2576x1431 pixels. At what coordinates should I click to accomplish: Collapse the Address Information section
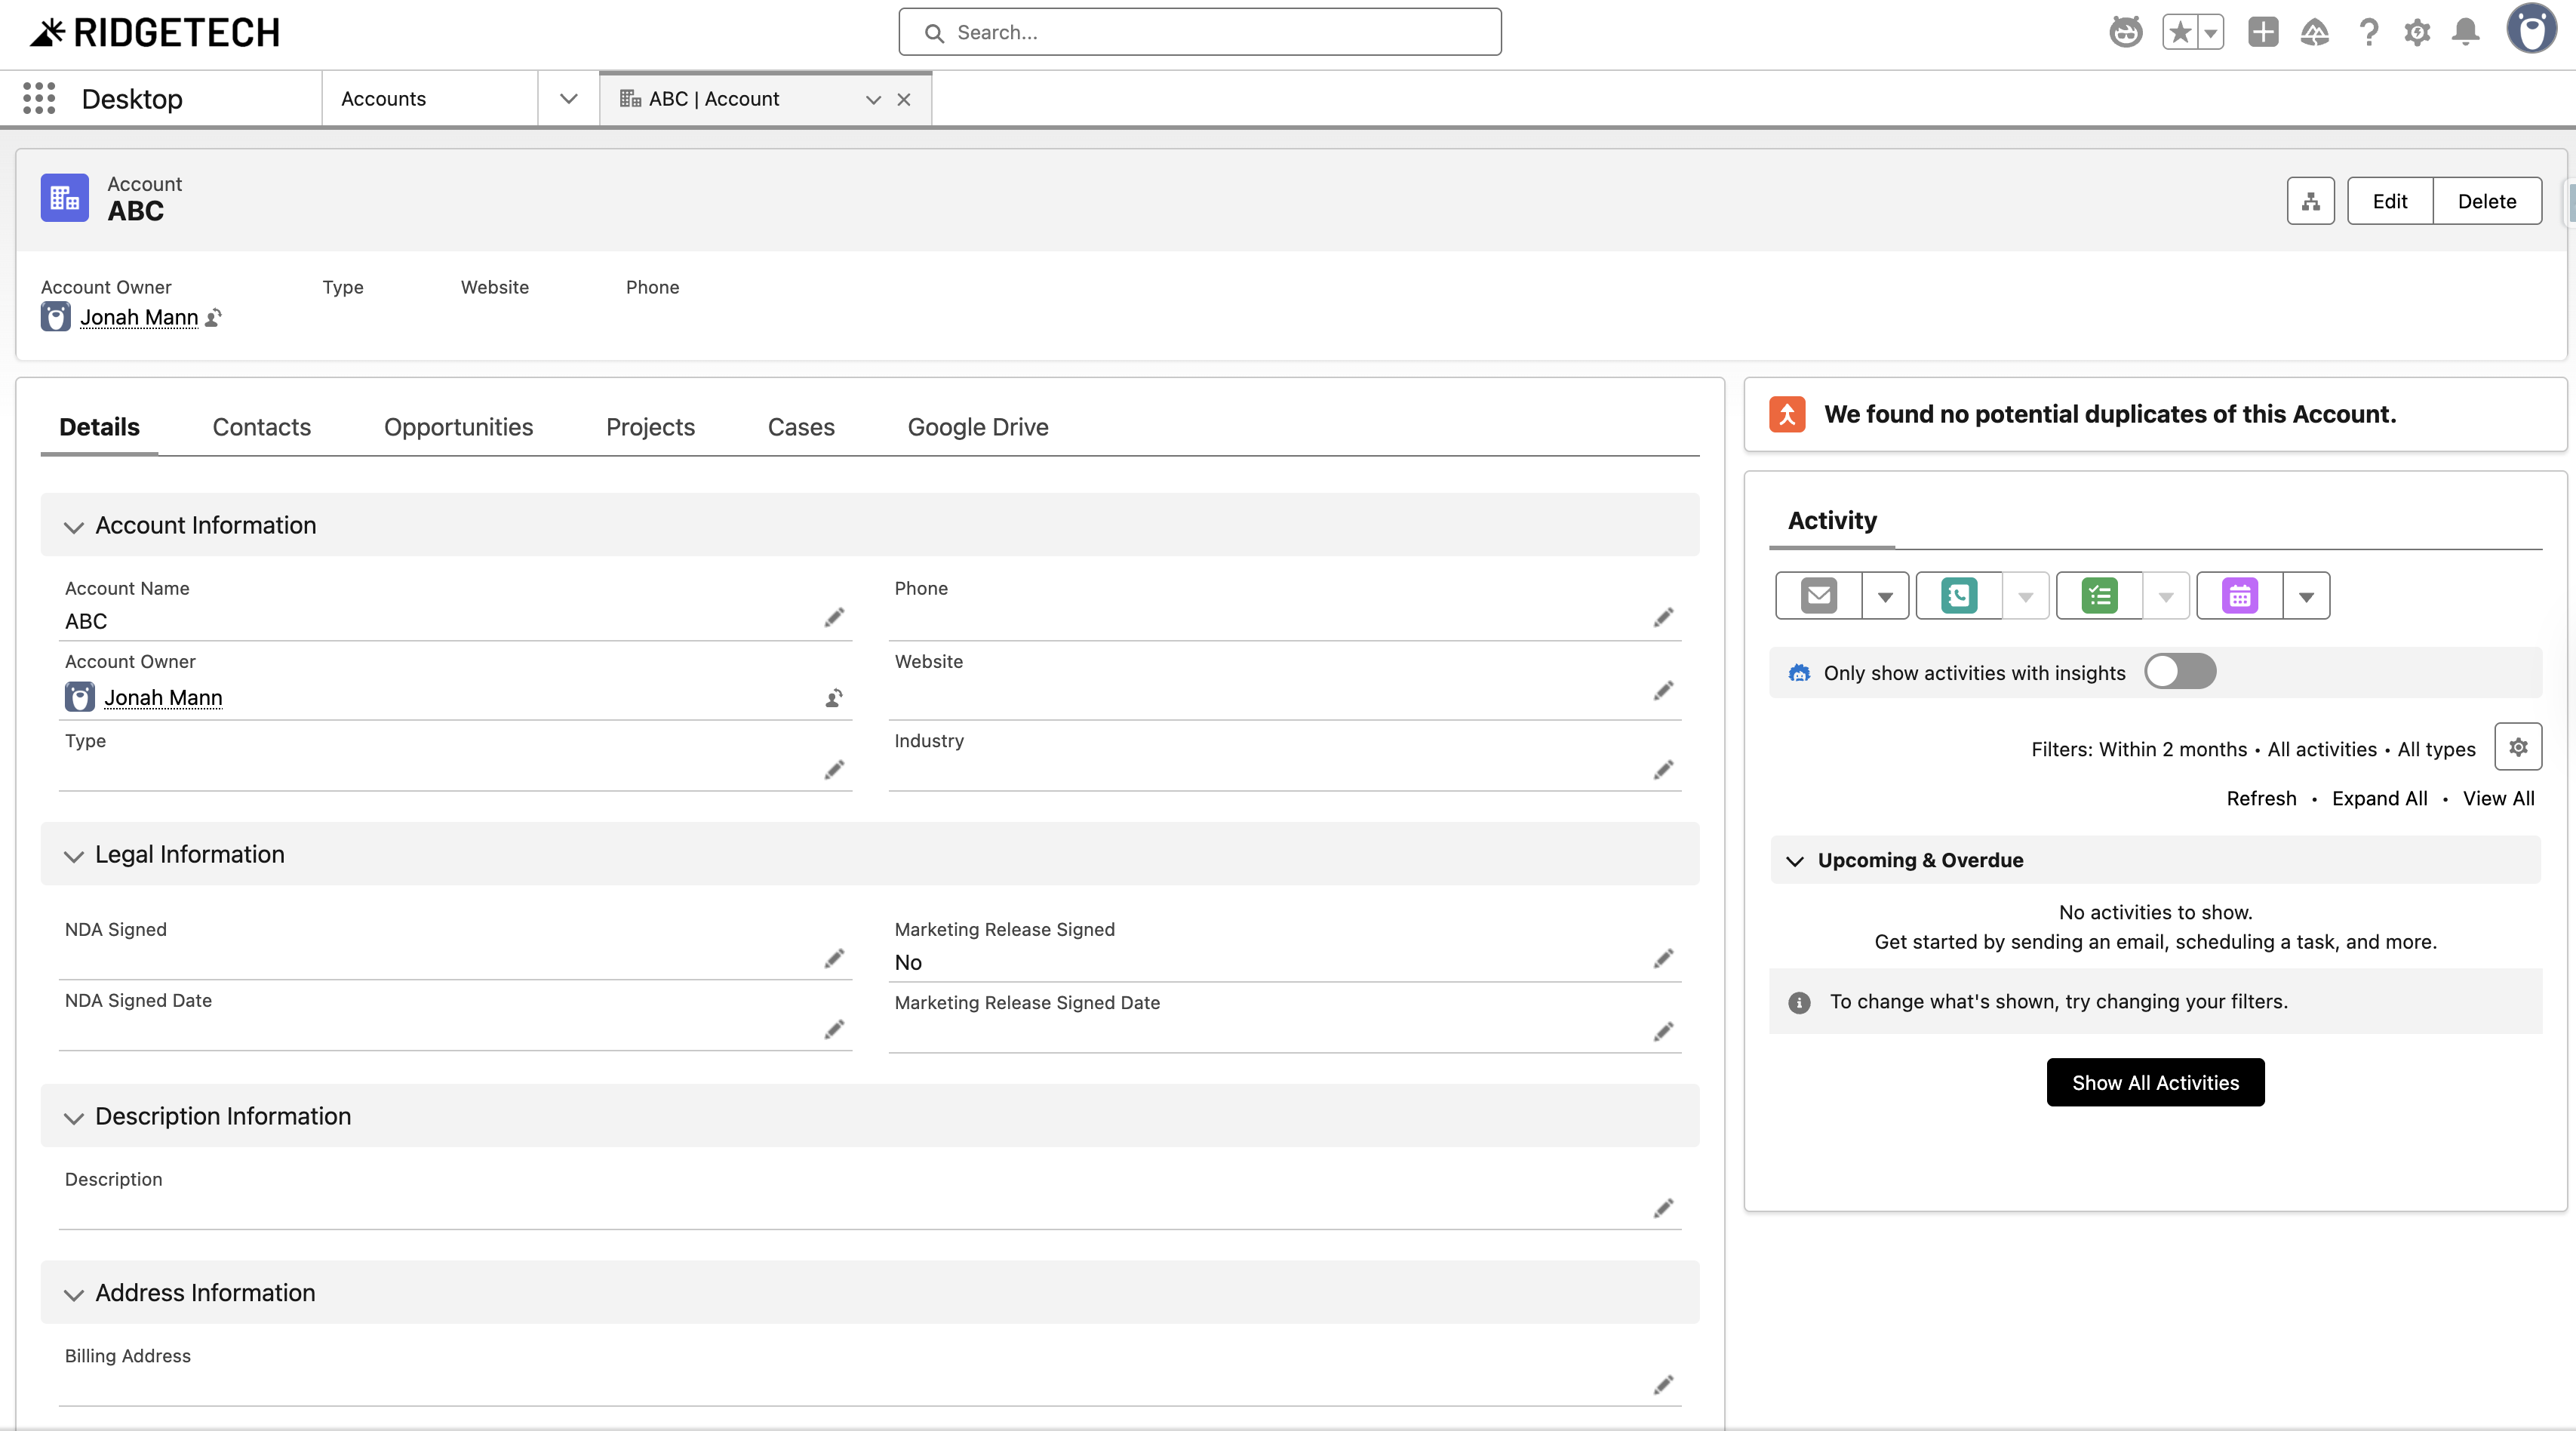point(869,1292)
